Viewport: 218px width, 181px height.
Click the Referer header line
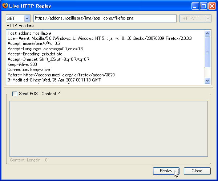point(61,75)
